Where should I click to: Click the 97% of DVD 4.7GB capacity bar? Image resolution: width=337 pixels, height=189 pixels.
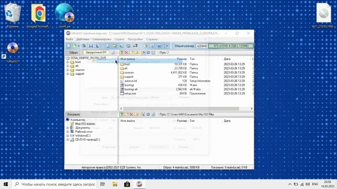pos(231,46)
